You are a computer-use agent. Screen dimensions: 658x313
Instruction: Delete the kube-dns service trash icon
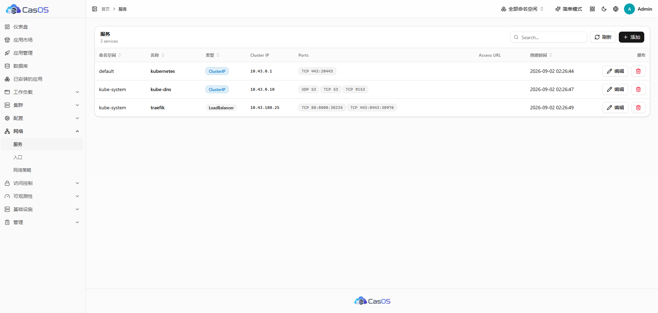pos(638,89)
